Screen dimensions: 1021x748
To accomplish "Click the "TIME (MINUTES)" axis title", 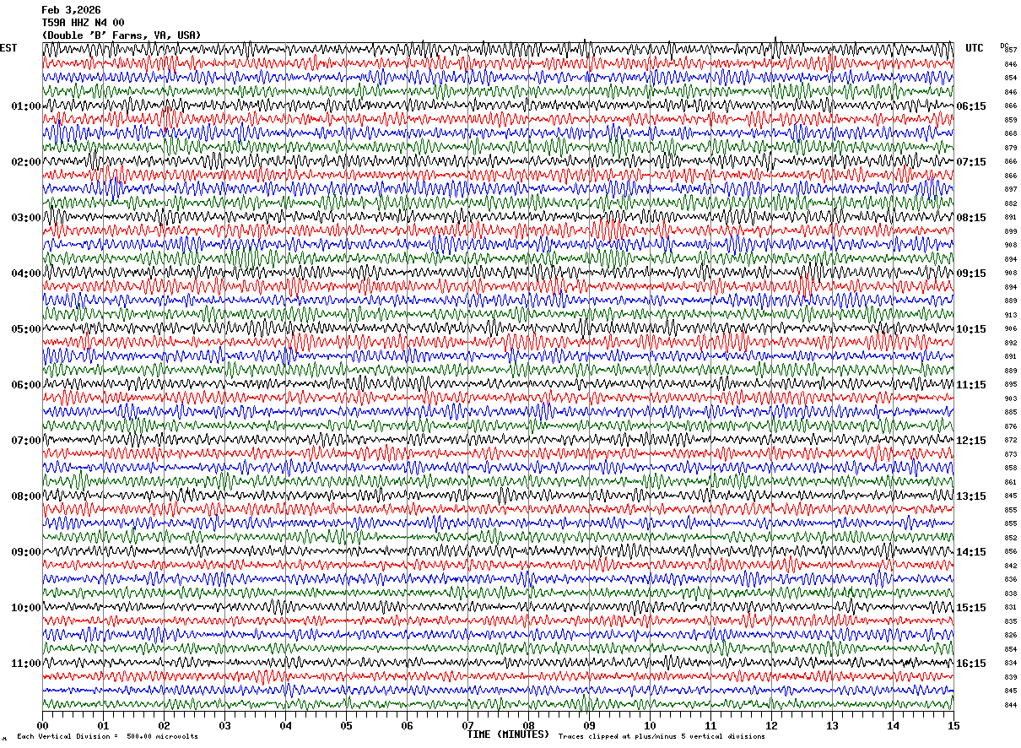I will tap(508, 734).
